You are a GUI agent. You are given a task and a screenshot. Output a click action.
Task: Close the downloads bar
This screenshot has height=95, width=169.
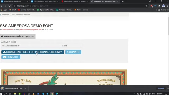tap(168, 88)
